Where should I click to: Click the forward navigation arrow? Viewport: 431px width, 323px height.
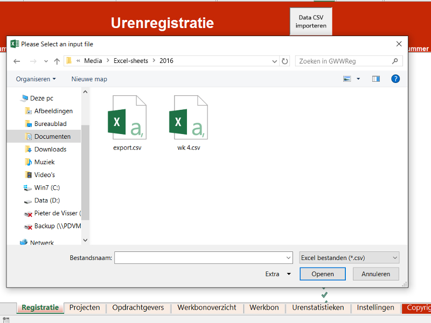click(x=33, y=61)
